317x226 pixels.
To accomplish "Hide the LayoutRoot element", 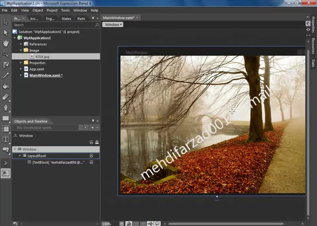I will [91, 156].
